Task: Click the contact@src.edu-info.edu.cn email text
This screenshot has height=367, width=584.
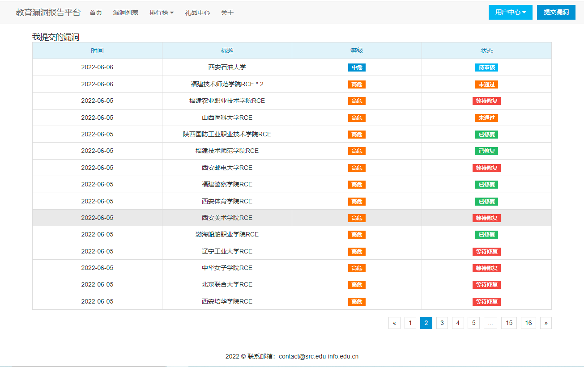Action: tap(319, 357)
